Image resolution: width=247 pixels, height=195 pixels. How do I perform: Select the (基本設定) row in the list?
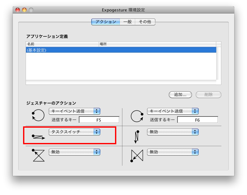point(121,50)
